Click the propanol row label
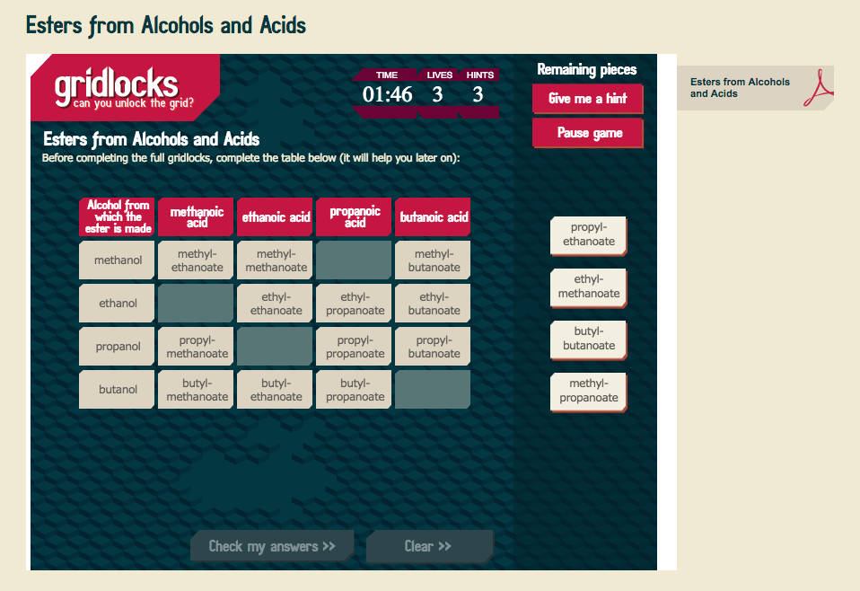This screenshot has height=591, width=860. coord(116,346)
